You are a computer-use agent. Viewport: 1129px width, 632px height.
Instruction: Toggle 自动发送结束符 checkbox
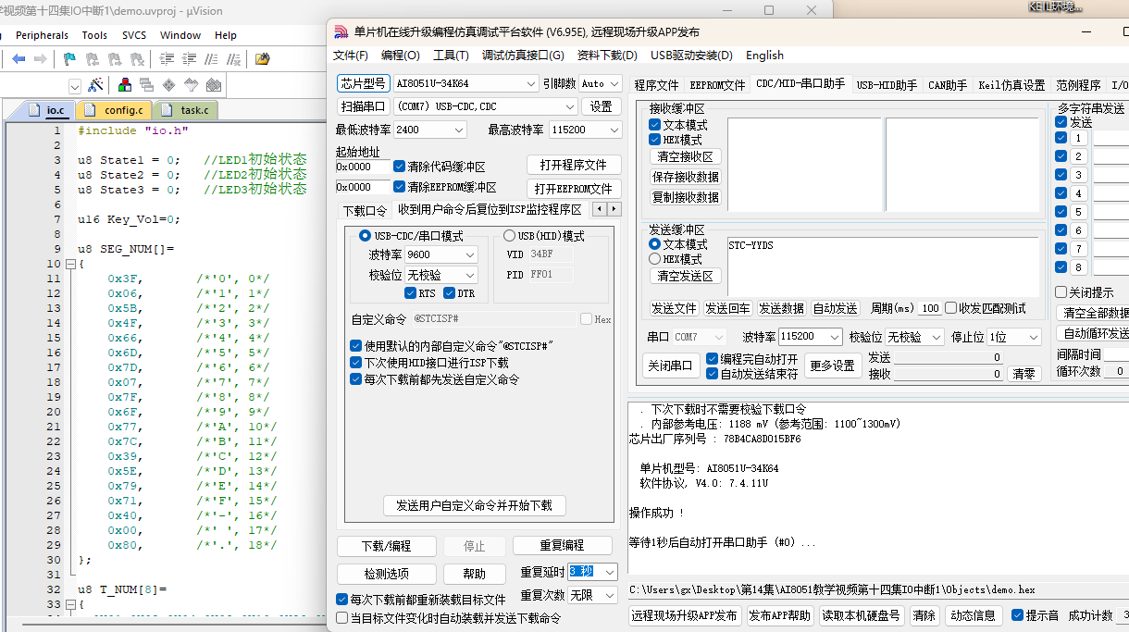click(x=712, y=374)
